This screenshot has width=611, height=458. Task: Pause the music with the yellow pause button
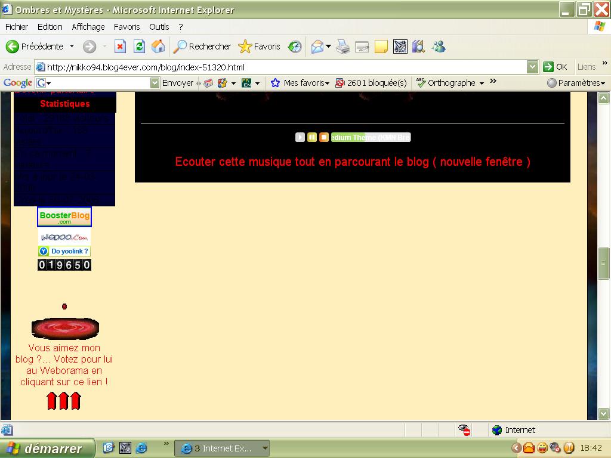tap(311, 137)
